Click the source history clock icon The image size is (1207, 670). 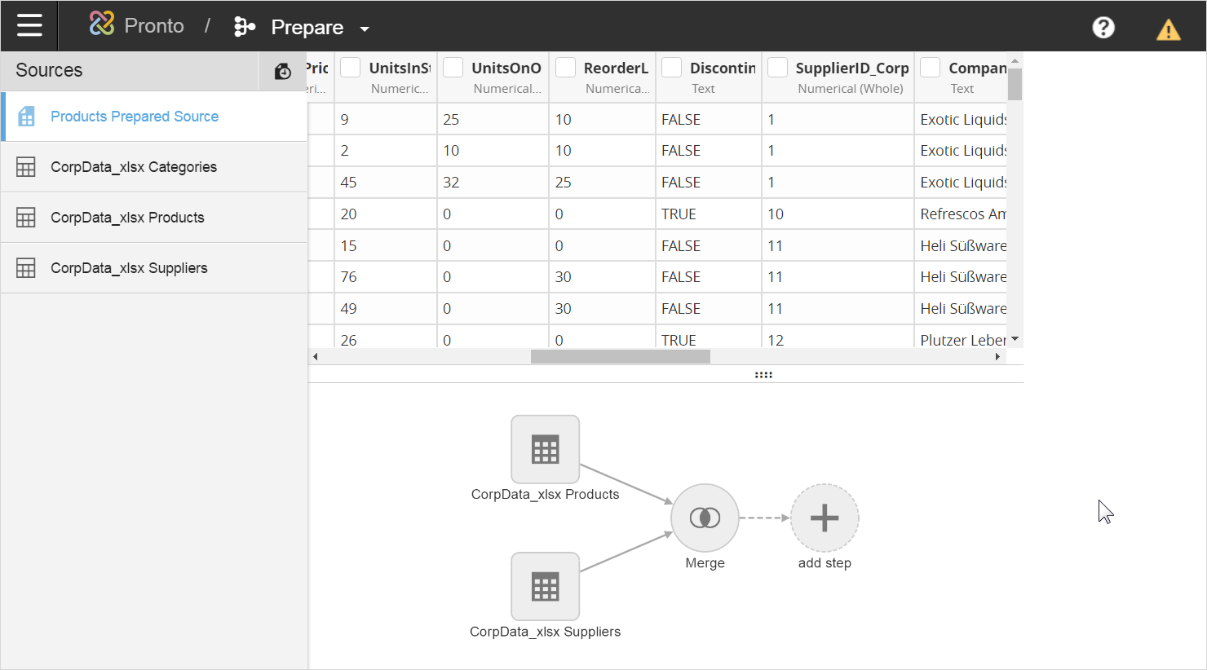pos(282,72)
